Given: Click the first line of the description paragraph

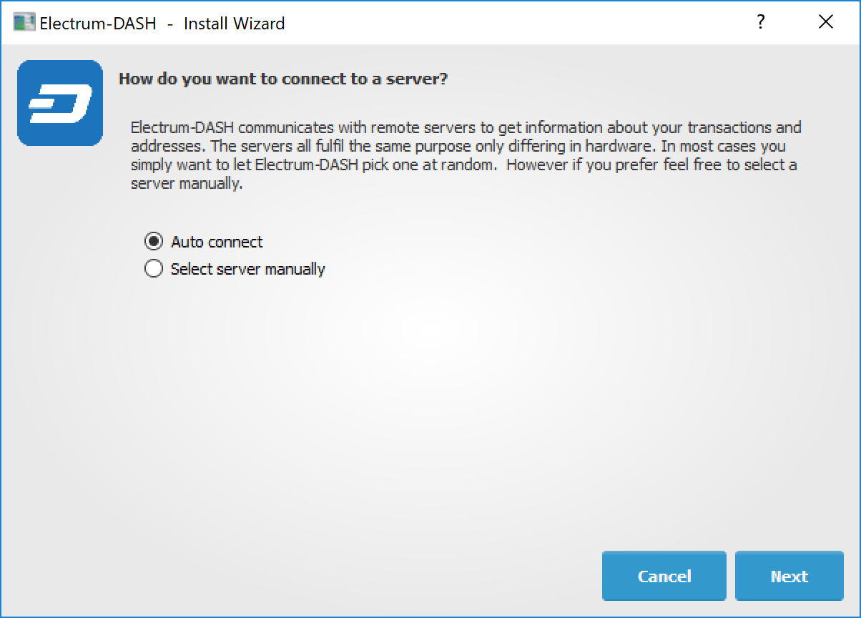Looking at the screenshot, I should 466,128.
